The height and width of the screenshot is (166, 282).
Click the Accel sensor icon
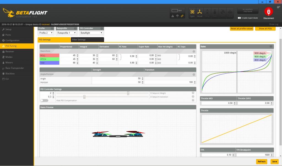coord(200,12)
